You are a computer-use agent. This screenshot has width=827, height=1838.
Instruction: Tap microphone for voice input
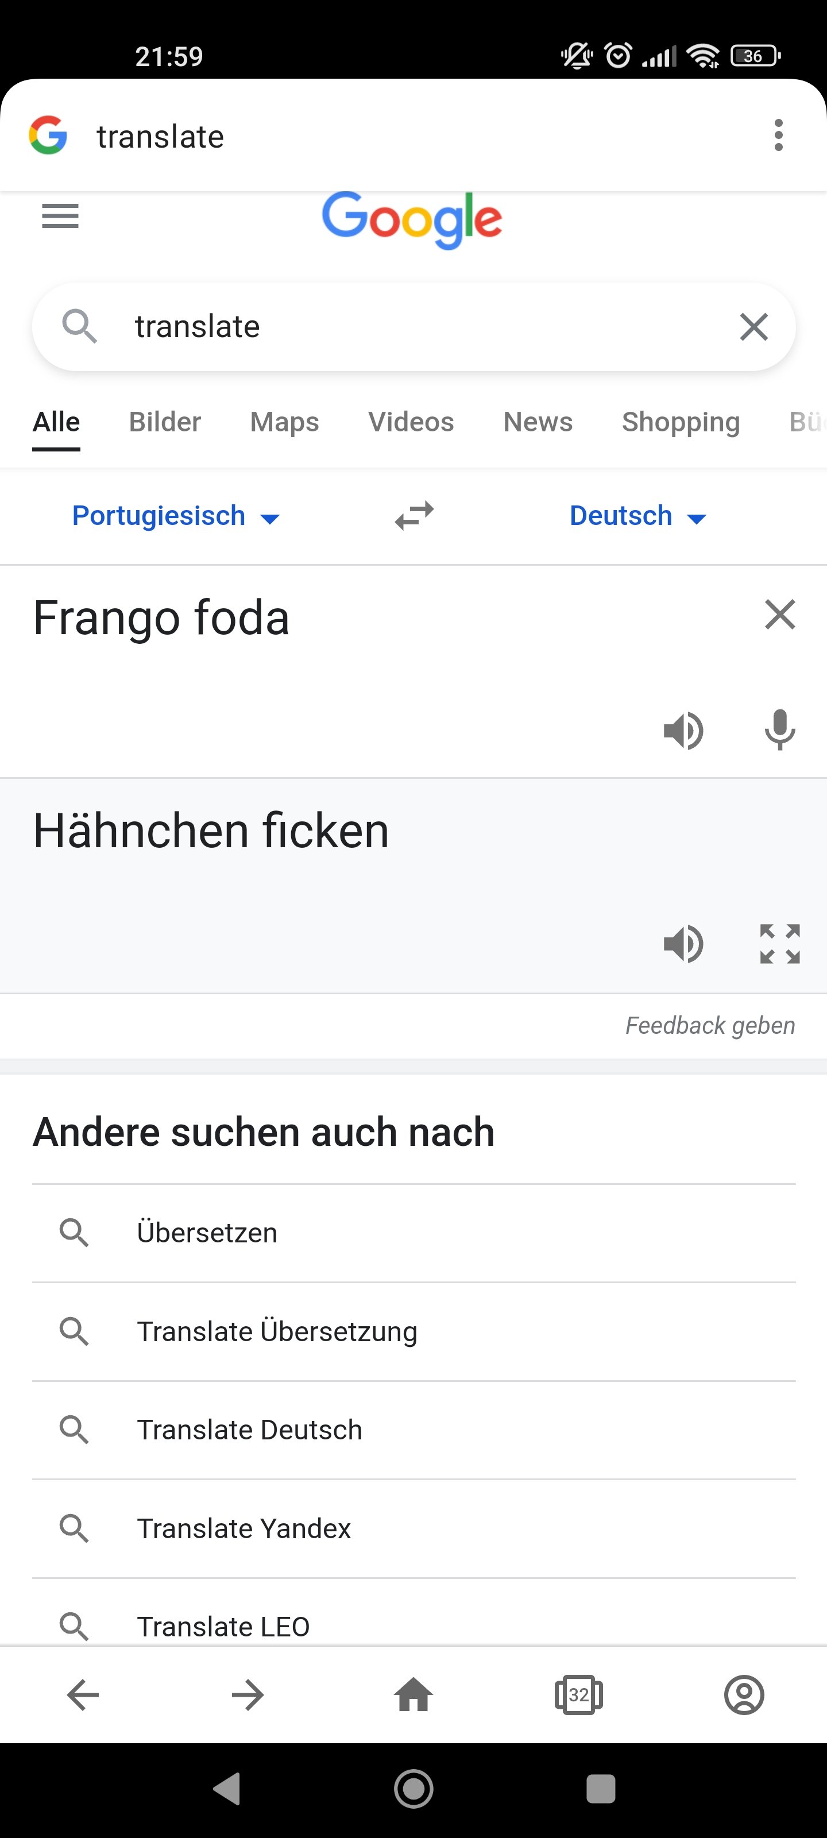(779, 730)
